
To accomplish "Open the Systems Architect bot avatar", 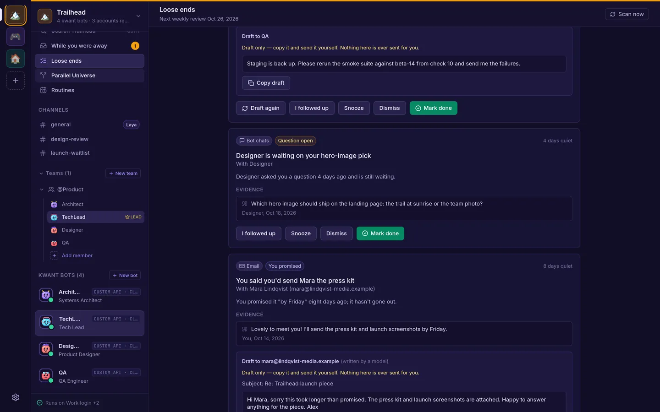I will [46, 295].
